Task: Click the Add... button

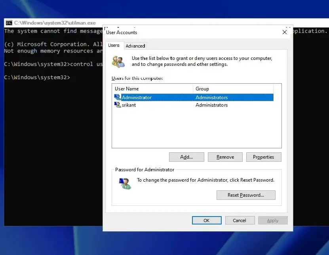Action: (x=186, y=157)
